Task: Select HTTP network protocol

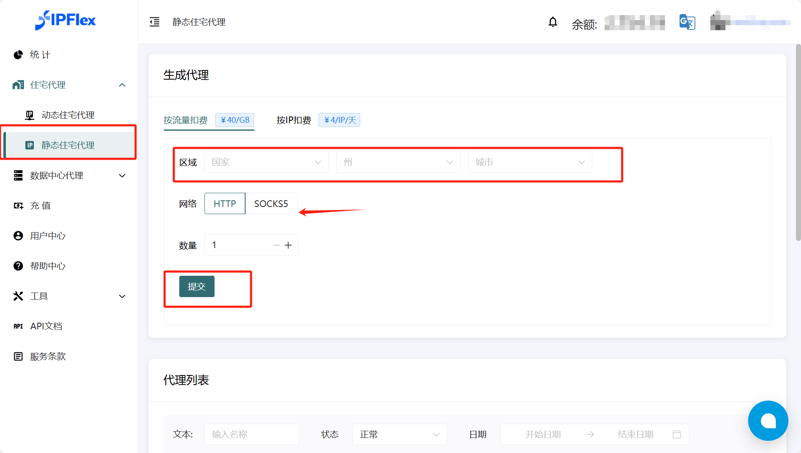Action: [225, 204]
